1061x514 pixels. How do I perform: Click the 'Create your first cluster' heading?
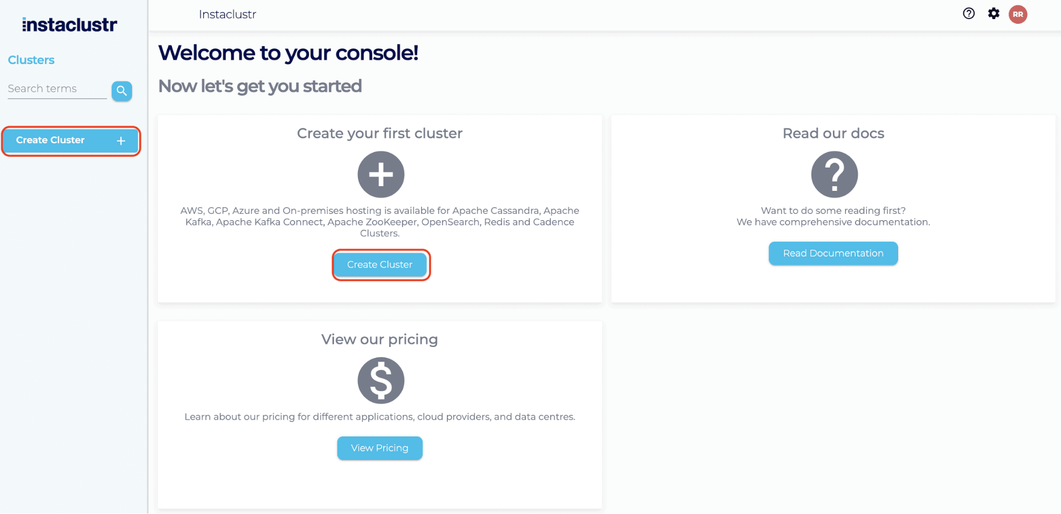[379, 133]
